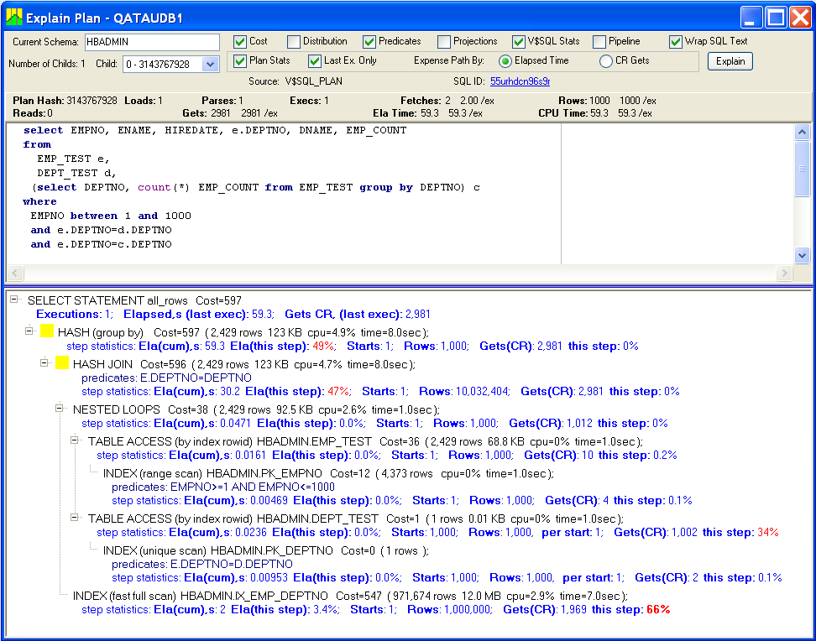Click the red 49% Ela(this step) value
This screenshot has width=816, height=641.
click(x=324, y=346)
